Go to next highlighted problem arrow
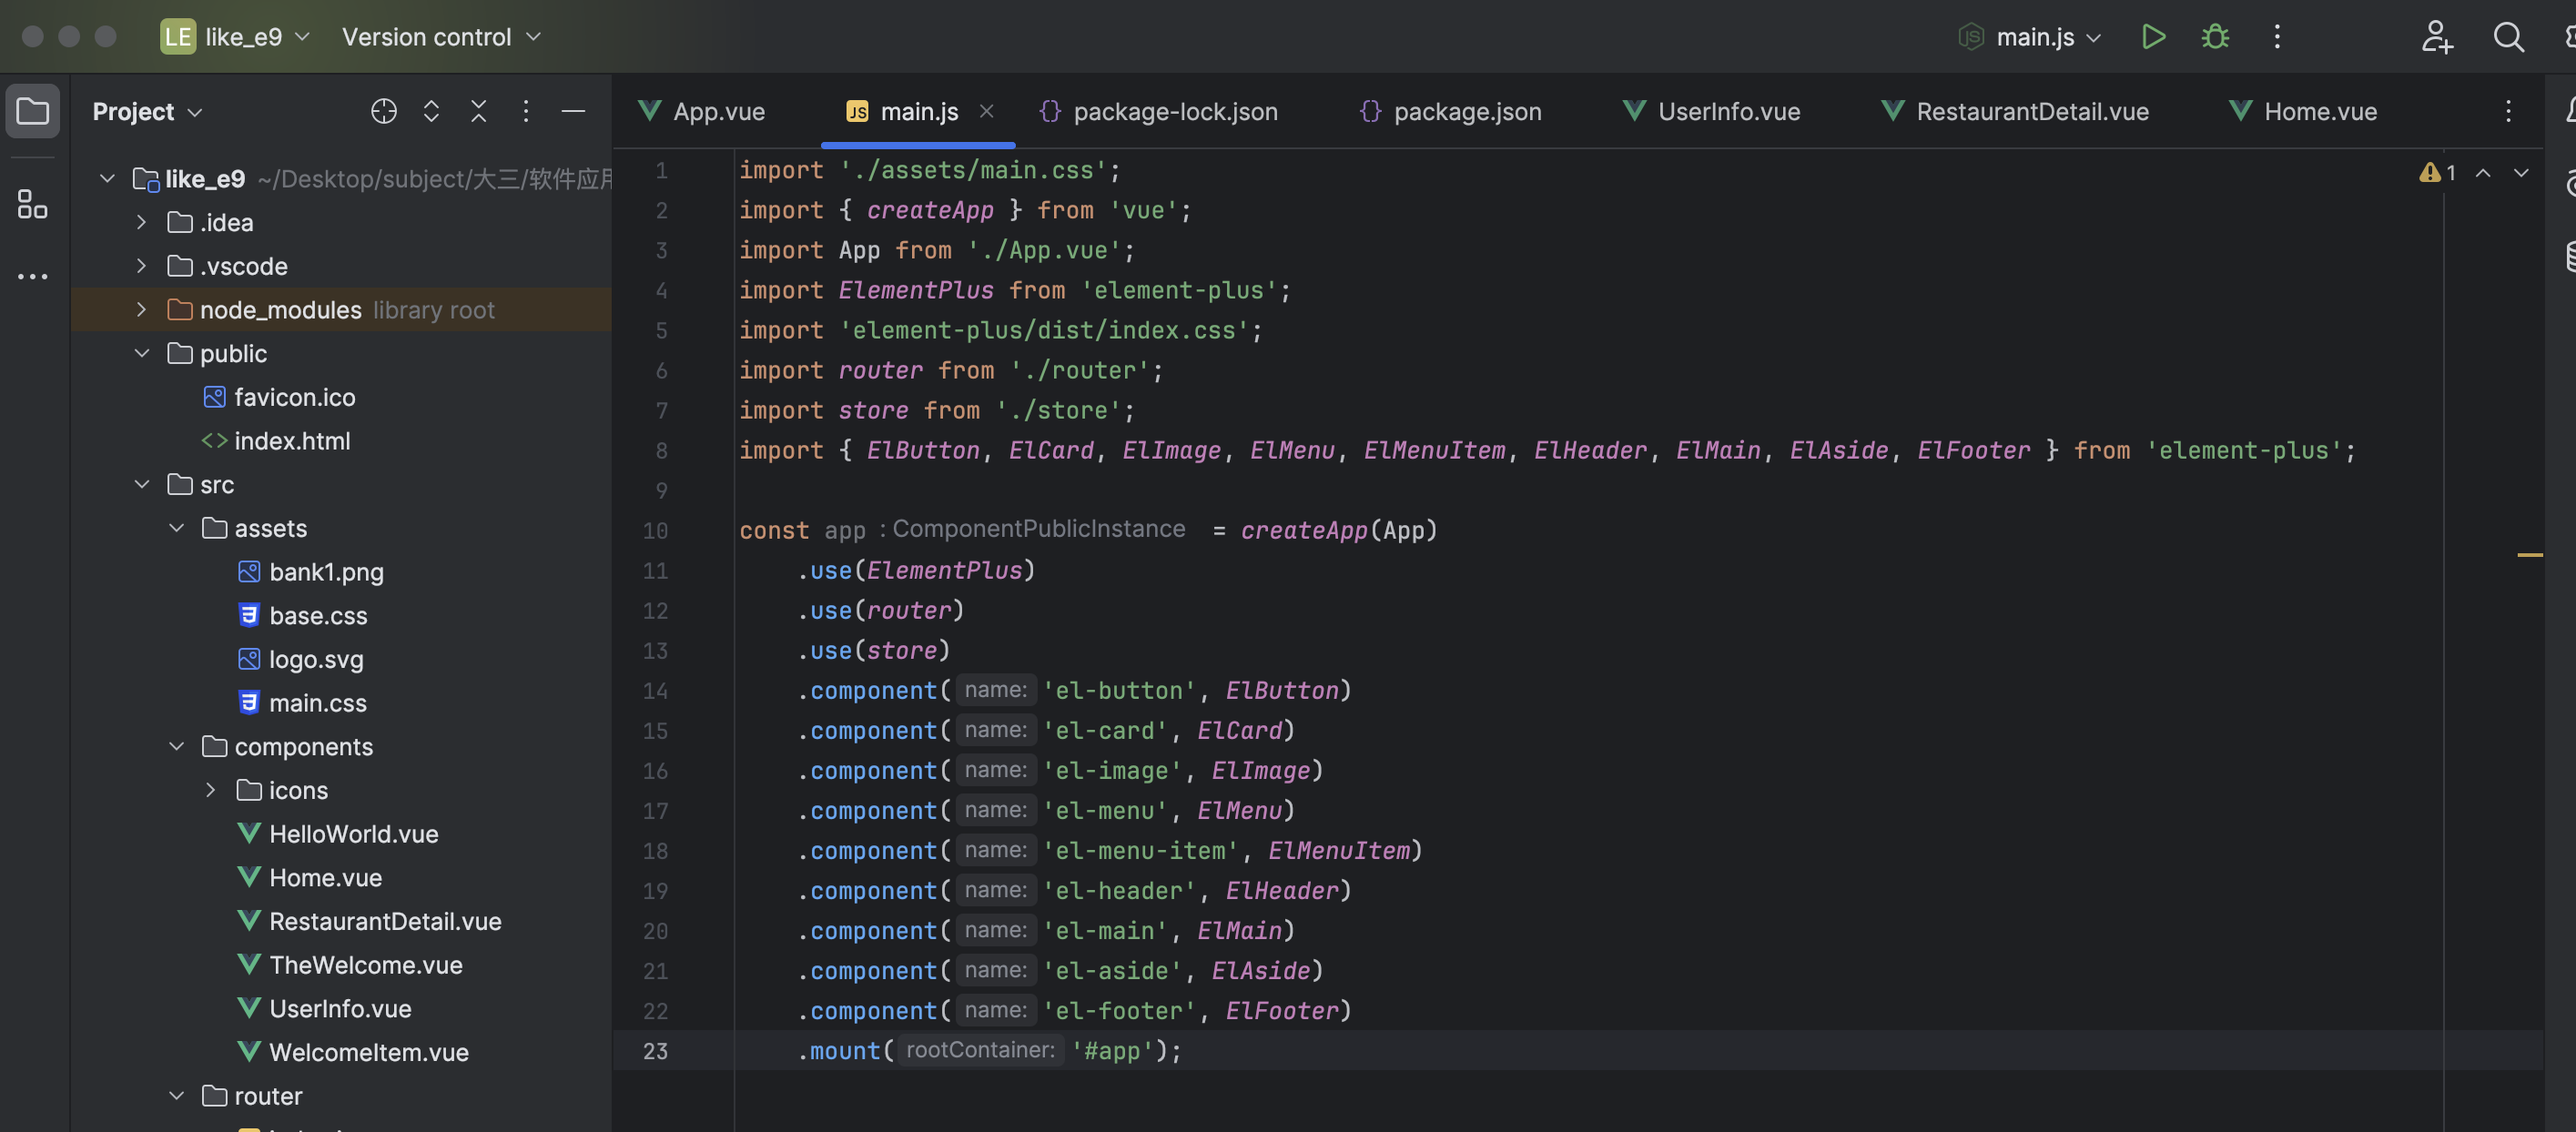2576x1132 pixels. tap(2521, 173)
